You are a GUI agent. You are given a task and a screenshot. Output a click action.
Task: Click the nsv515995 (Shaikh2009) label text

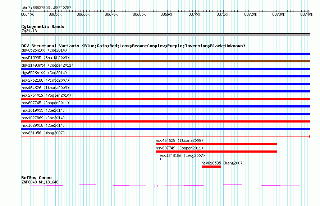tap(45, 58)
